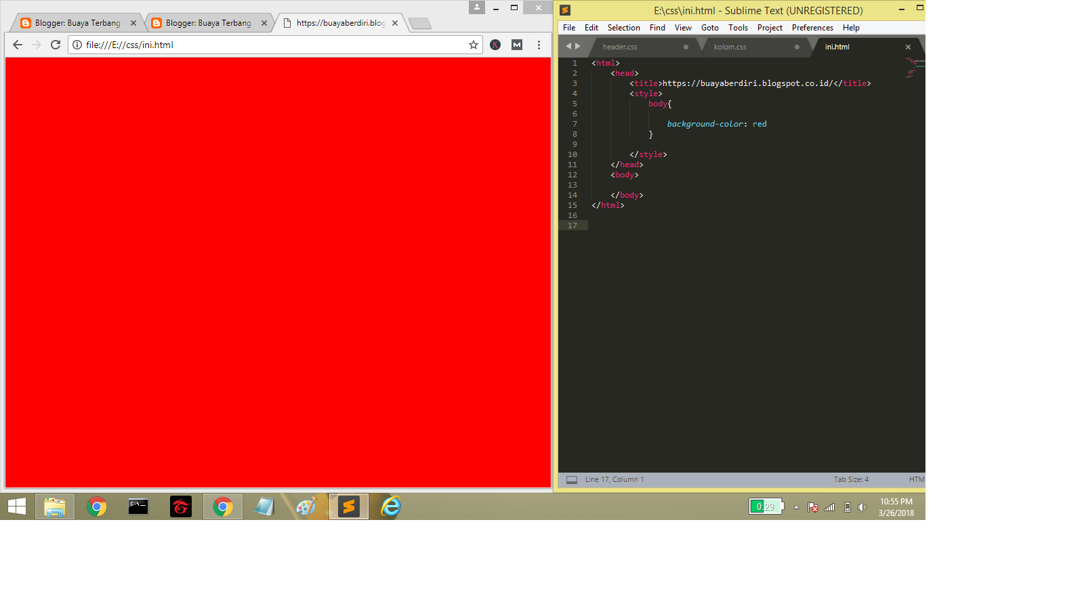
Task: Open first Chrome icon in taskbar
Action: click(x=97, y=506)
